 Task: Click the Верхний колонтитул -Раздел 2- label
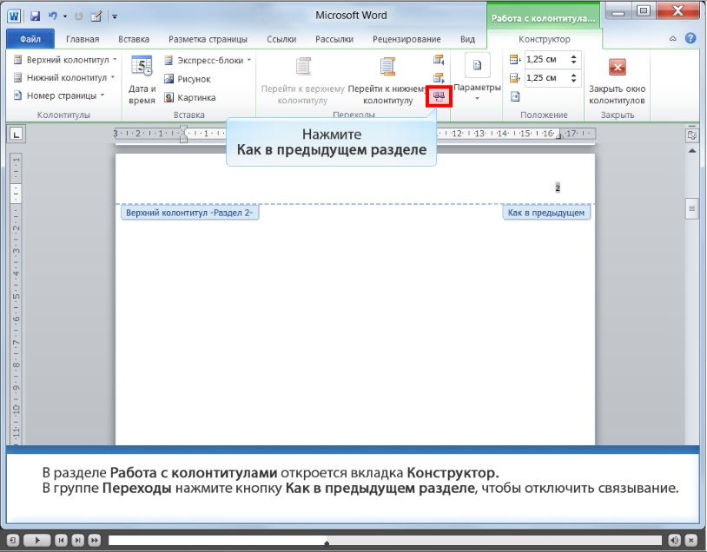tap(189, 213)
